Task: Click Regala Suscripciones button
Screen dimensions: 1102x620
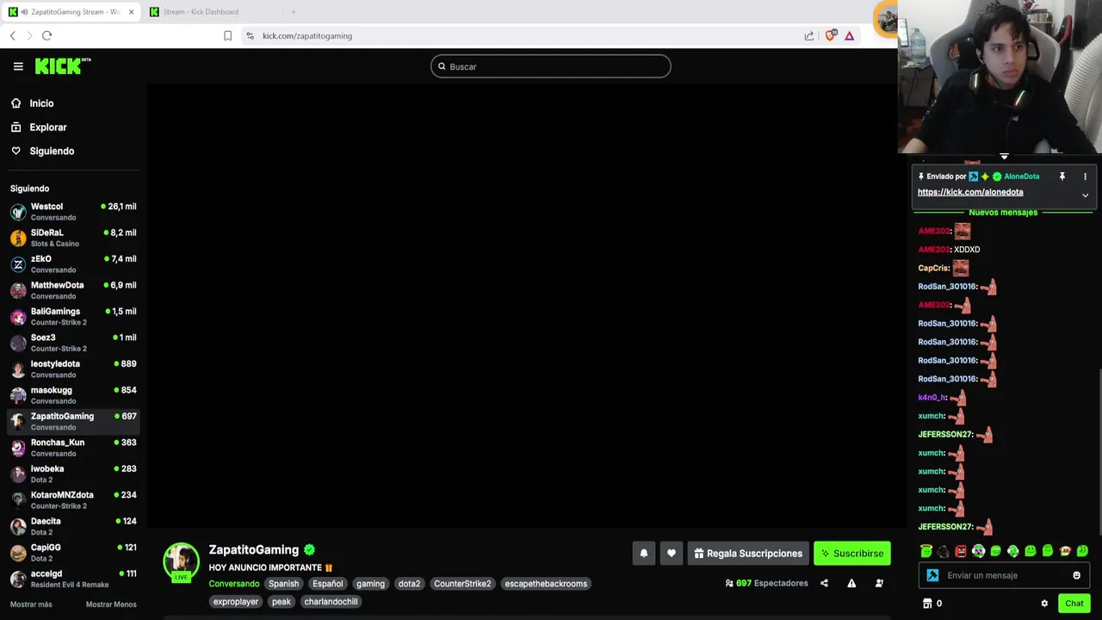Action: pyautogui.click(x=748, y=554)
